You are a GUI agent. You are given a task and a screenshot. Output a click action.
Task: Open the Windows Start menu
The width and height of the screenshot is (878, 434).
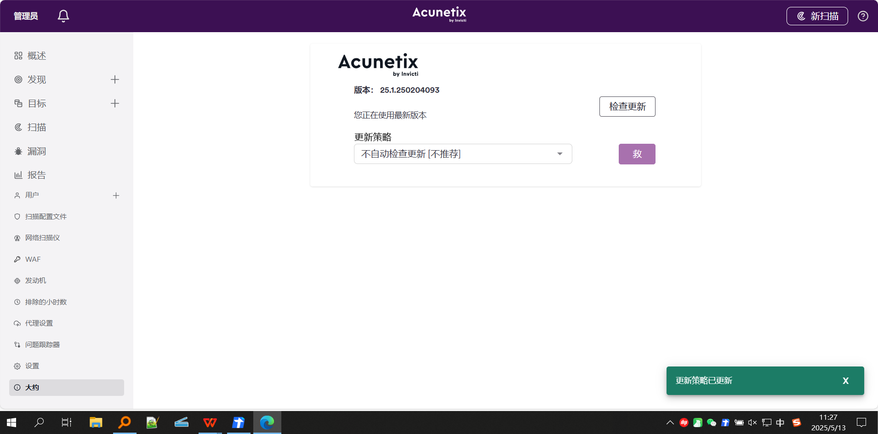point(11,423)
